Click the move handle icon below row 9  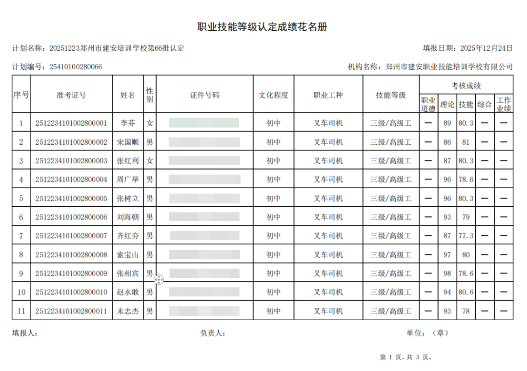click(x=159, y=279)
